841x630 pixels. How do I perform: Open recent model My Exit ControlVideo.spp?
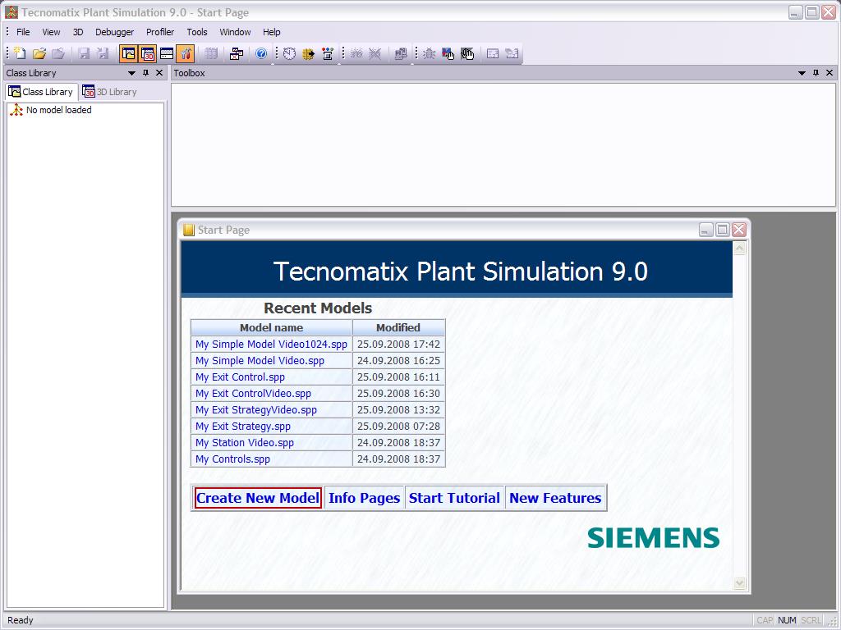tap(253, 393)
